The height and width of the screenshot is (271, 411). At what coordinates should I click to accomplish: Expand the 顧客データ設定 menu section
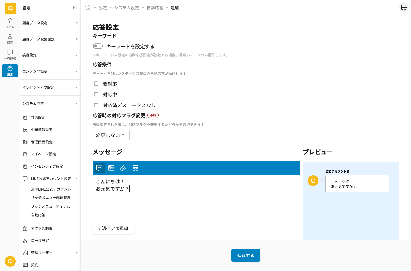pyautogui.click(x=50, y=23)
